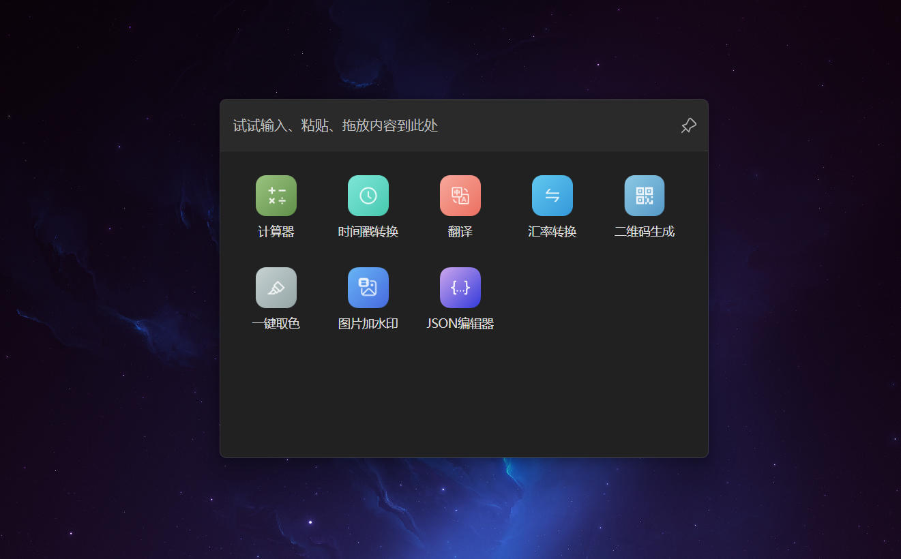This screenshot has height=559, width=901.
Task: Launch the 时间戳转换 timestamp converter
Action: click(368, 196)
